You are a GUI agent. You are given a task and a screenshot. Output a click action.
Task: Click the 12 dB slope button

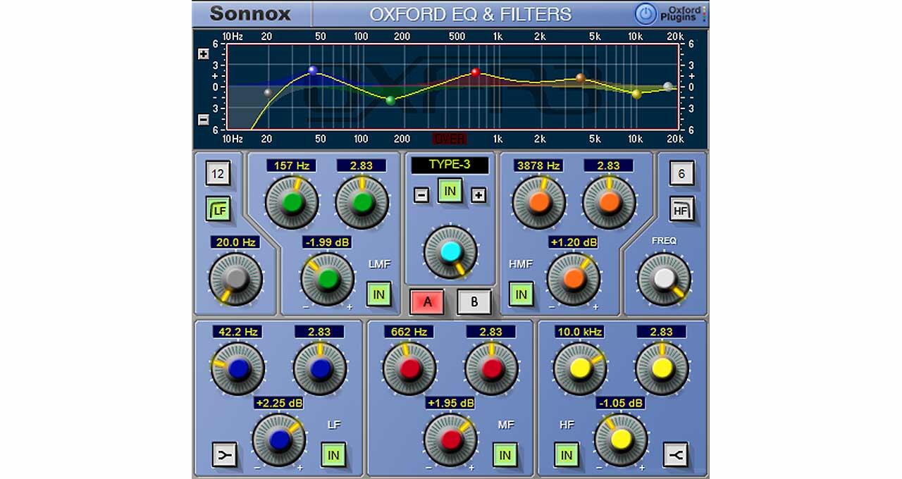click(x=218, y=173)
